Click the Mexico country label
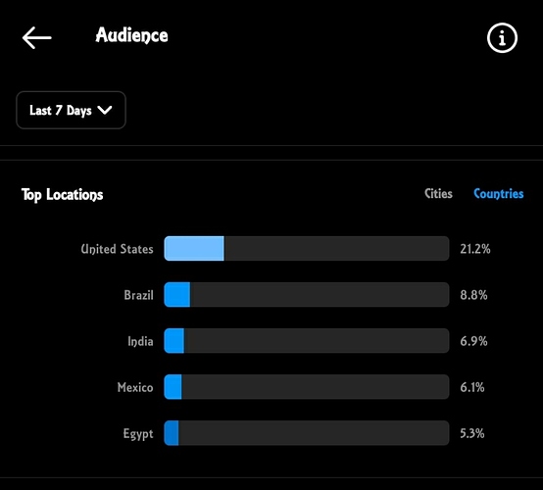Viewport: 543px width, 490px height. click(135, 387)
